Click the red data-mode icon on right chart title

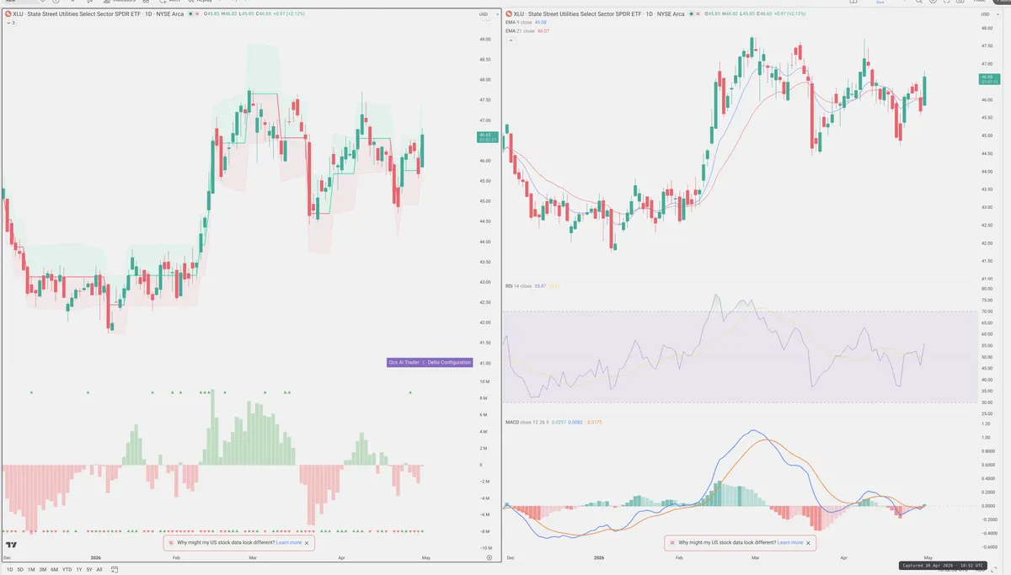tap(699, 14)
